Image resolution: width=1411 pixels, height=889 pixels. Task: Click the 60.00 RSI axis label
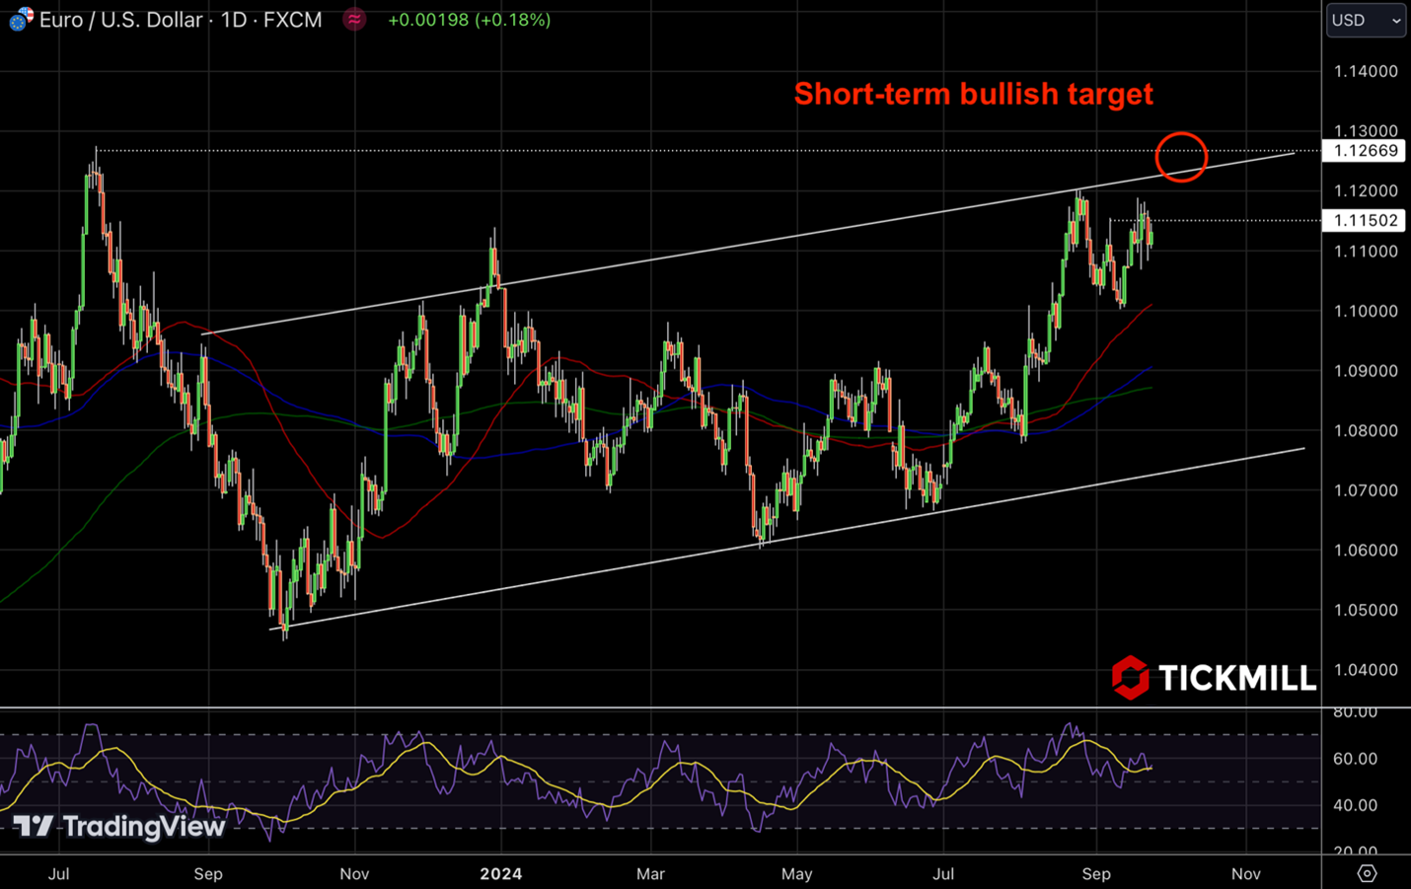pyautogui.click(x=1355, y=759)
